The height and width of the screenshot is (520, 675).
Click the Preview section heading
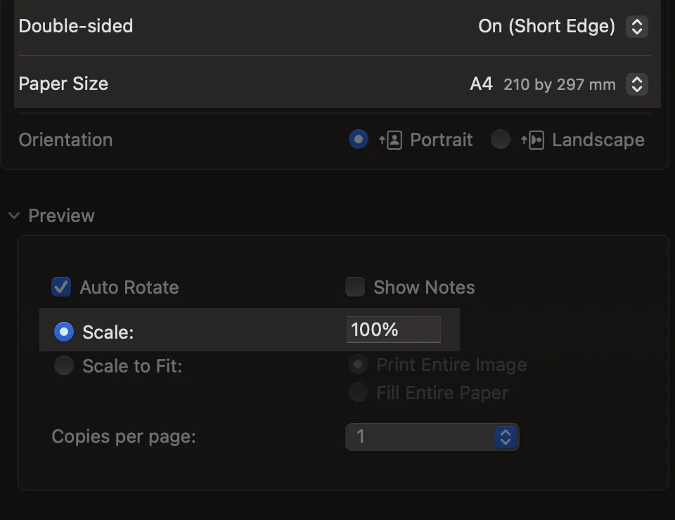pyautogui.click(x=61, y=216)
